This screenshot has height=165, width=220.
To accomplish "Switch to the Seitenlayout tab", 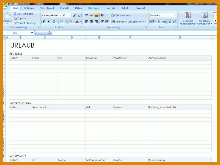I will coord(47,8).
